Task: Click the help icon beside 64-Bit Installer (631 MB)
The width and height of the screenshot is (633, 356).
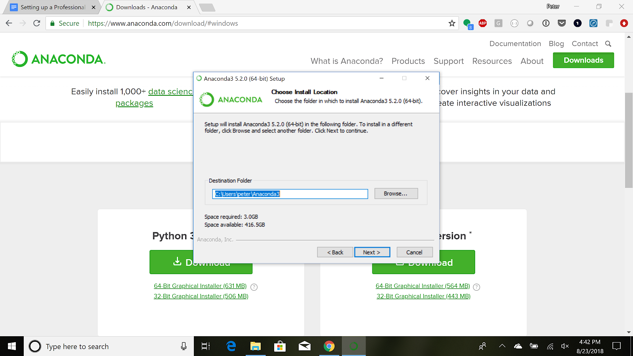Action: pos(254,287)
